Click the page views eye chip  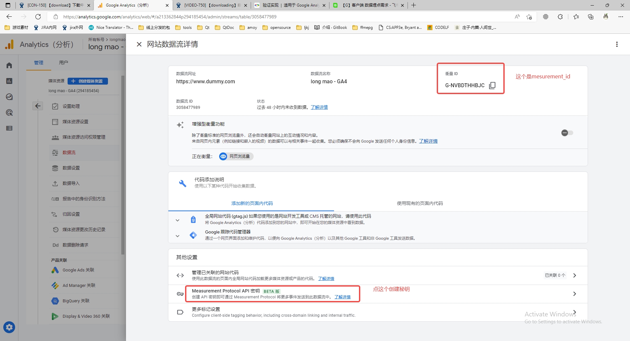236,156
